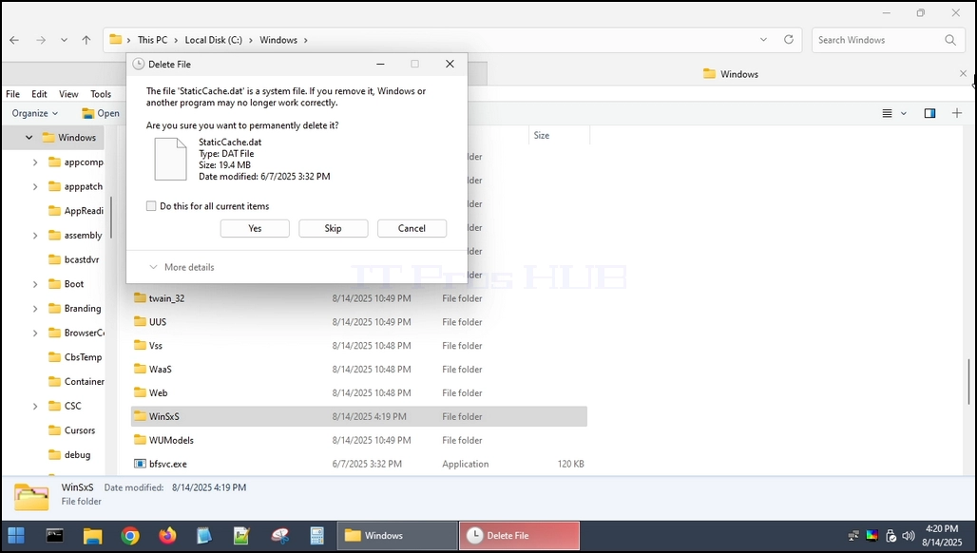977x553 pixels.
Task: Click the back navigation arrow
Action: [x=14, y=40]
